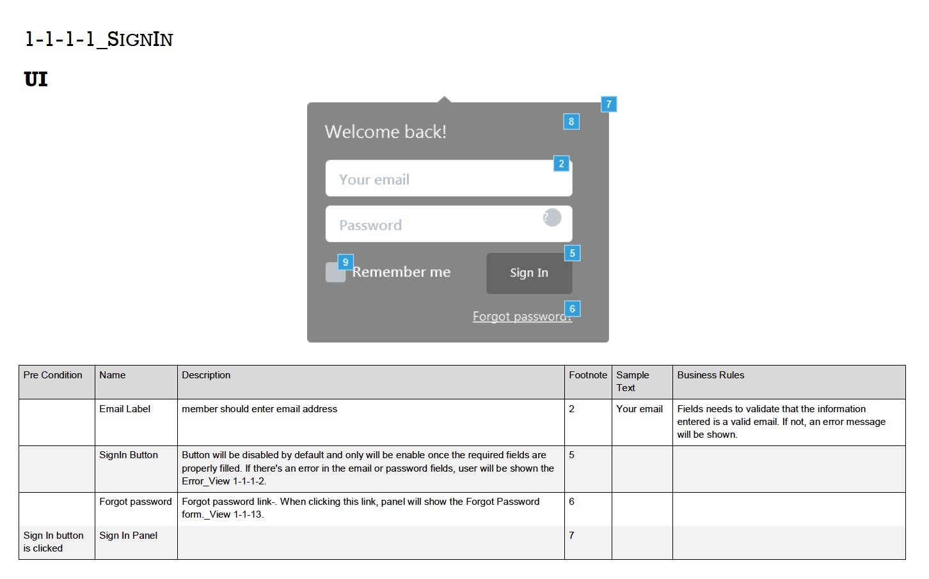Select the Sign In Panel table cell
Image resolution: width=929 pixels, height=579 pixels.
[136, 543]
